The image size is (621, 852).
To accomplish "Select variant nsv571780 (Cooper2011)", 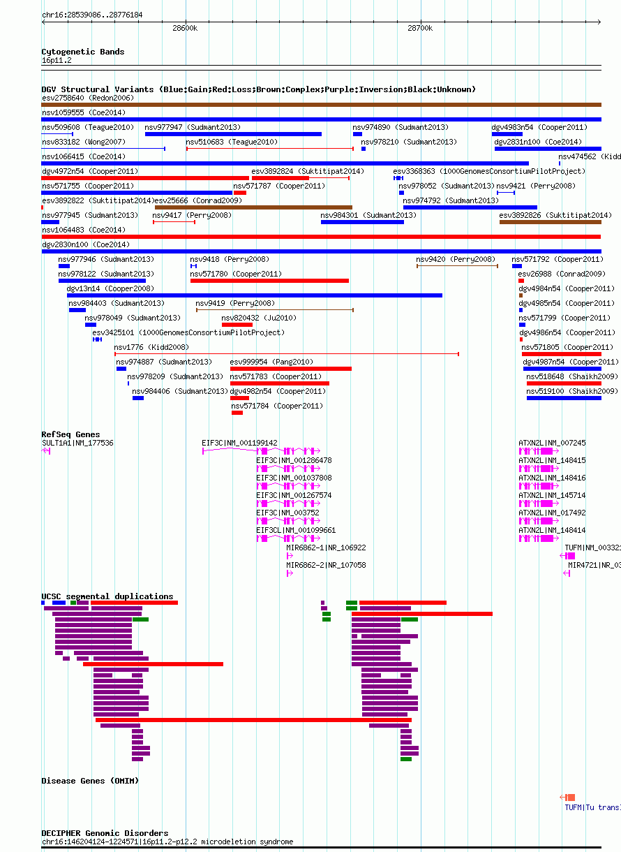I will coord(236,274).
